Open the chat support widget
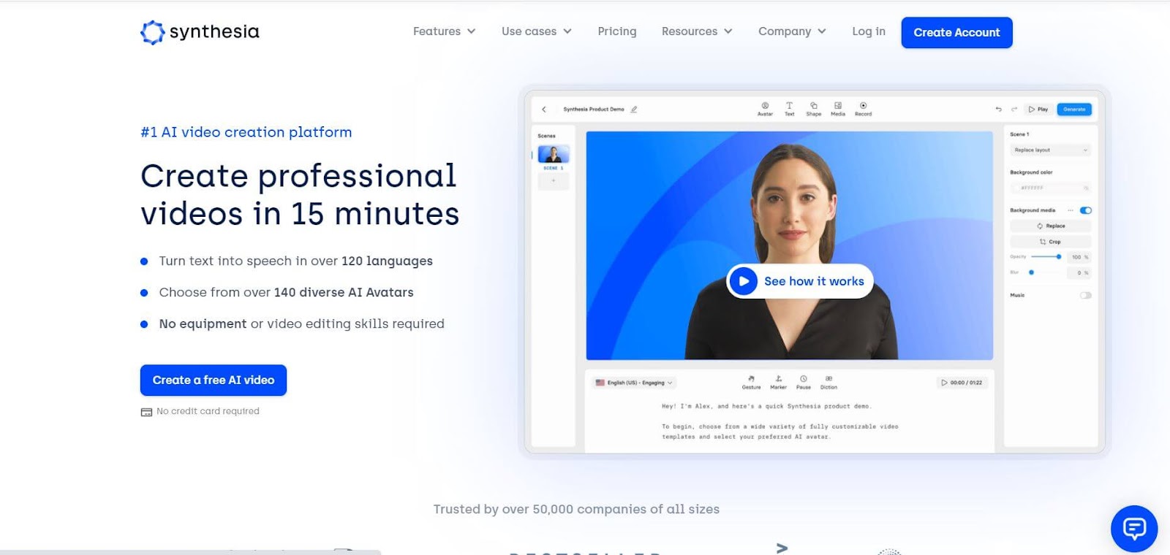Screen dimensions: 1170x555 (x=1134, y=528)
